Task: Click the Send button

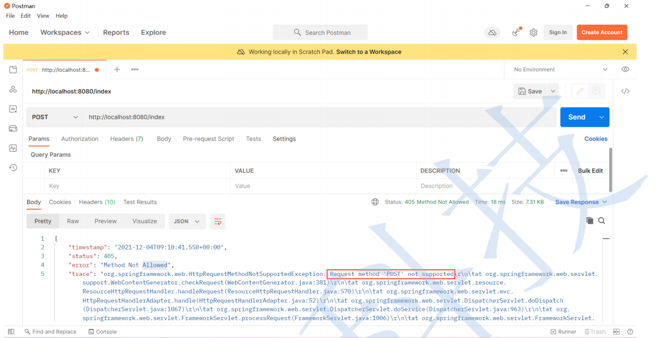Action: 577,117
